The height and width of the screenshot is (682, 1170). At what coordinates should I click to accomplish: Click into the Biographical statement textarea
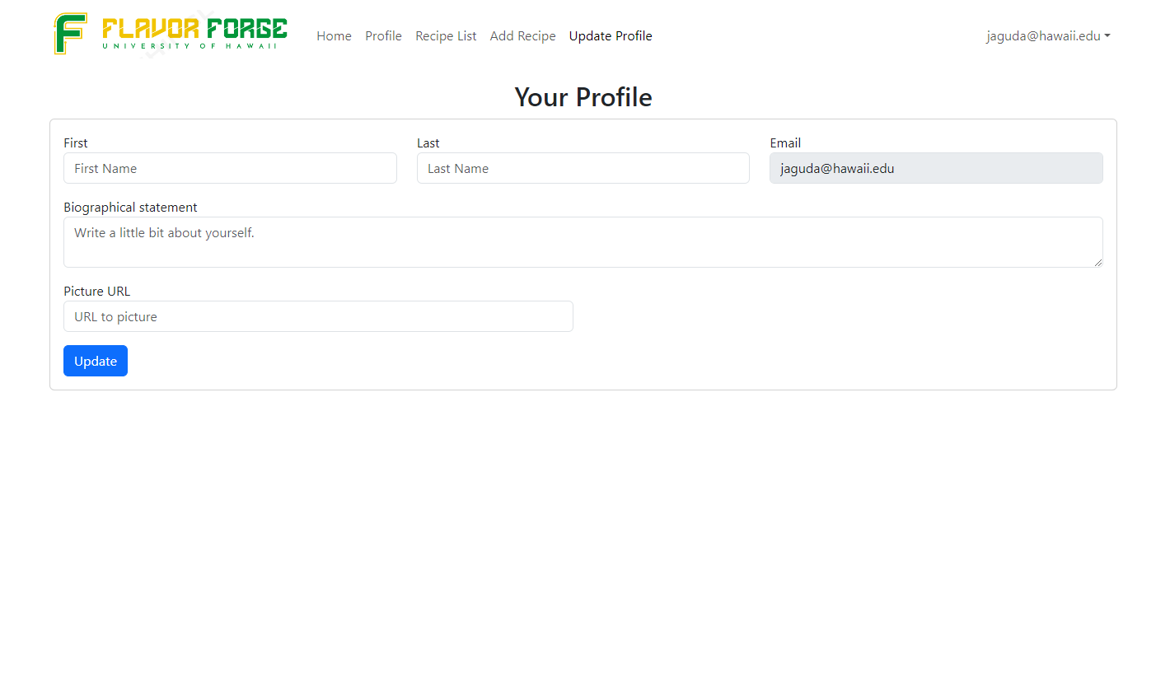tap(583, 242)
